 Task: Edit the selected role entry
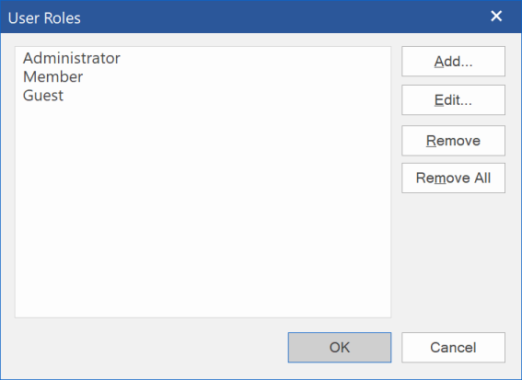pos(453,99)
